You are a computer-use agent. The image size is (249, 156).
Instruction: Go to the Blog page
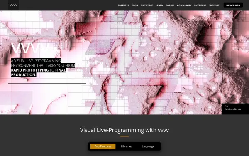pos(134,5)
